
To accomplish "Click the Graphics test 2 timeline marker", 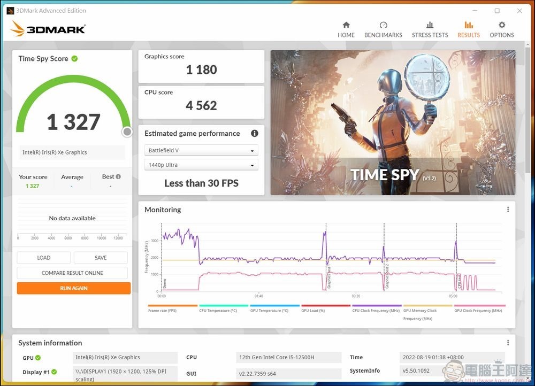I will click(x=387, y=276).
